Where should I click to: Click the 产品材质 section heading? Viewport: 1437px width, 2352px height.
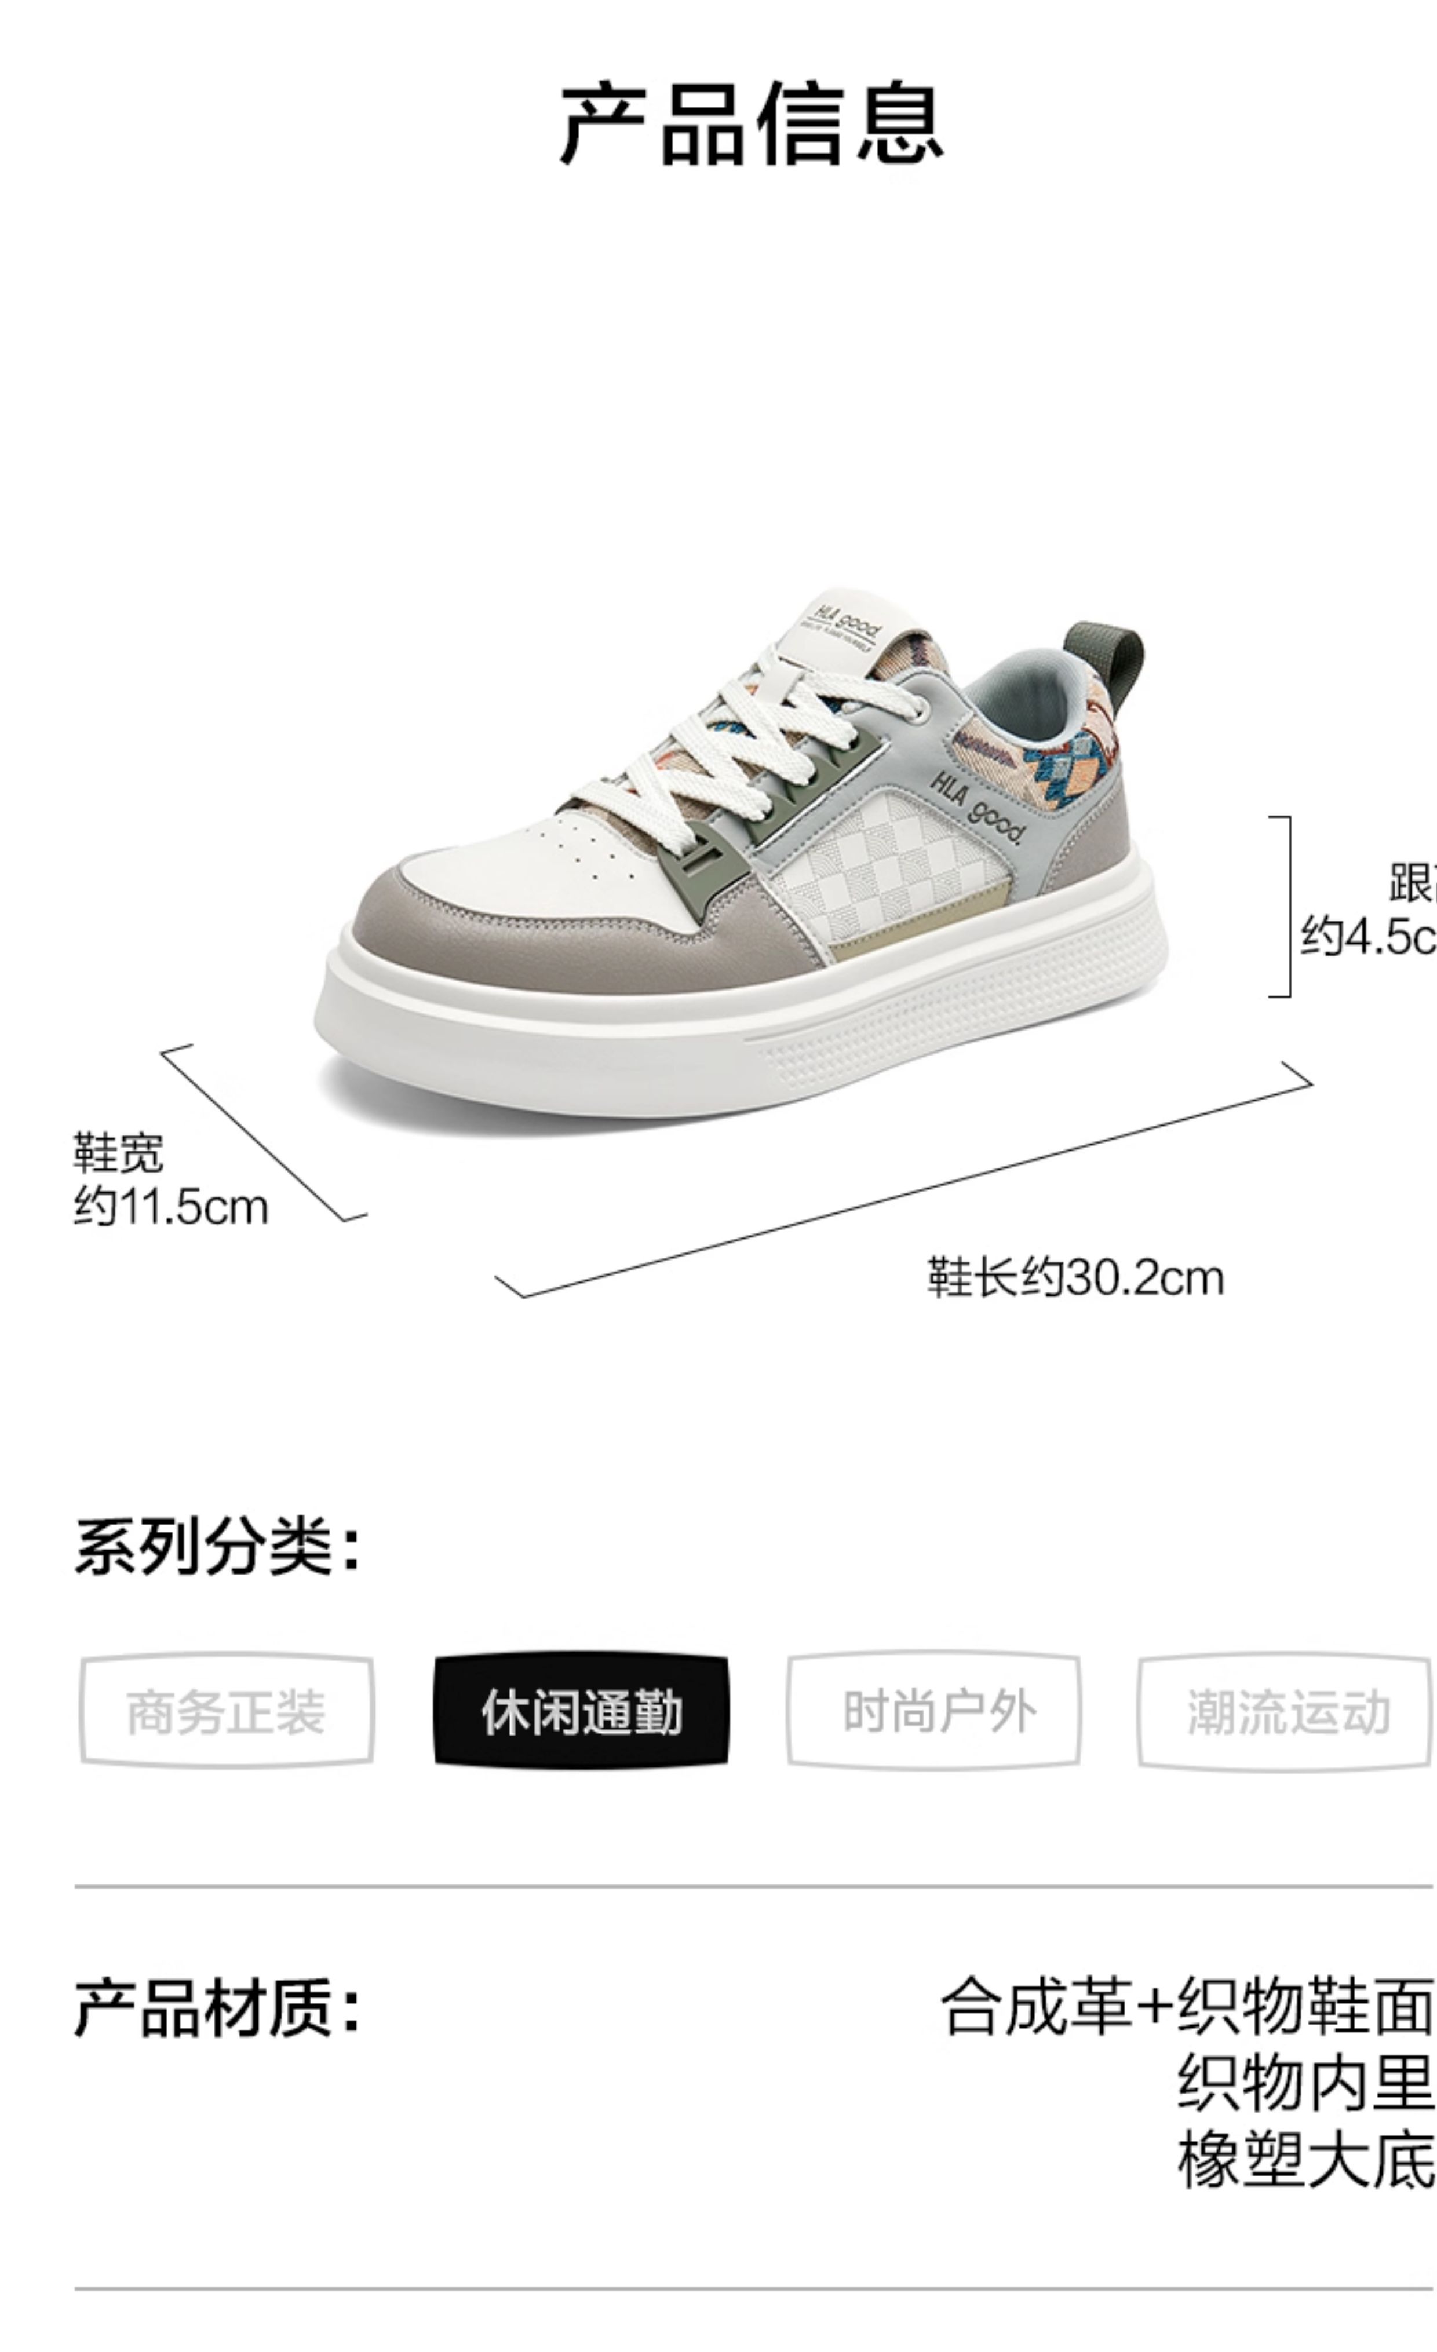pos(218,2007)
